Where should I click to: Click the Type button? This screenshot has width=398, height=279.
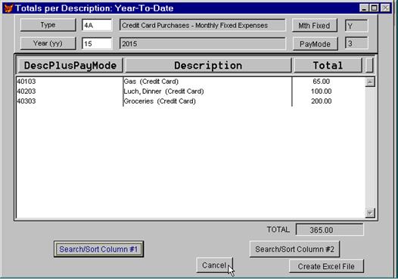48,25
